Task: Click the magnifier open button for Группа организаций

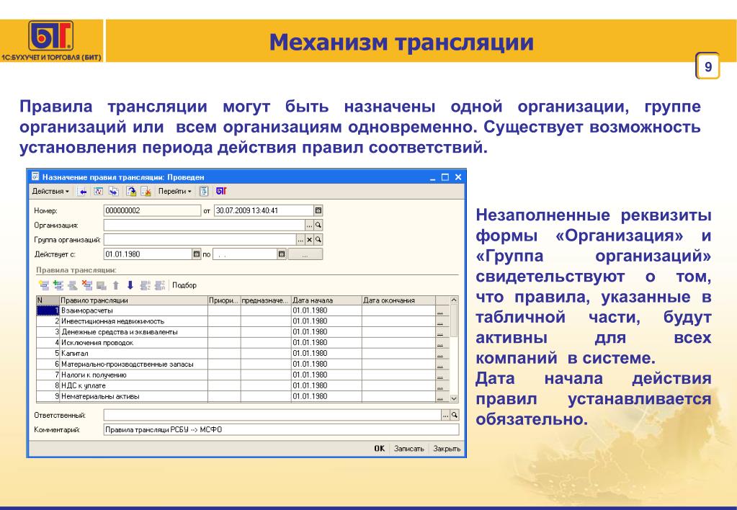Action: click(x=318, y=240)
